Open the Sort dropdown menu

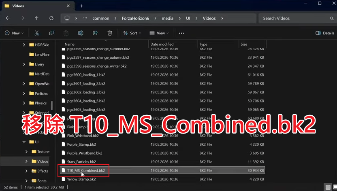pos(132,33)
